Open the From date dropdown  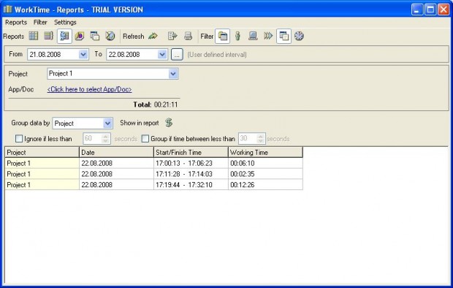click(x=83, y=54)
